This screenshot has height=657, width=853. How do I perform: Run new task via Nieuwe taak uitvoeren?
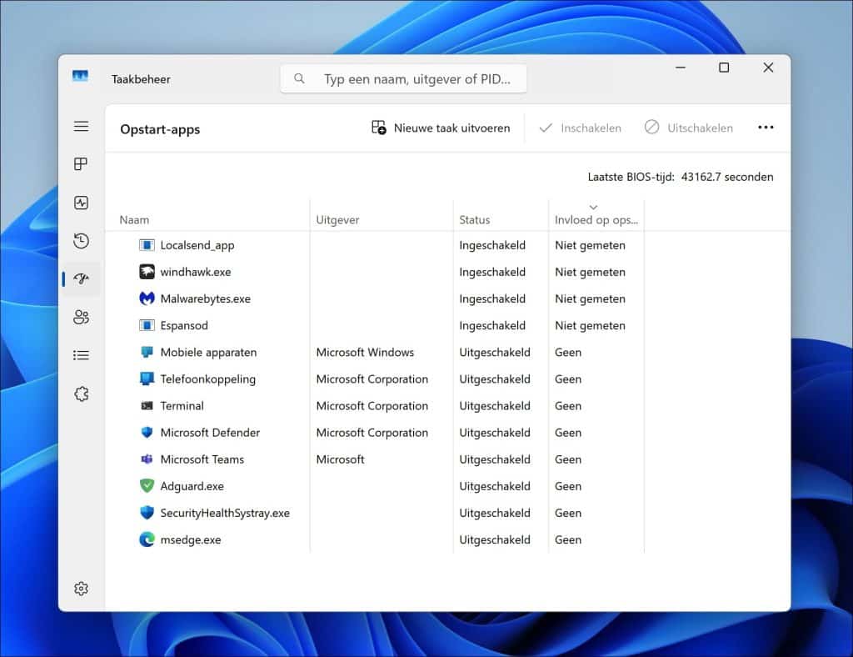tap(441, 128)
